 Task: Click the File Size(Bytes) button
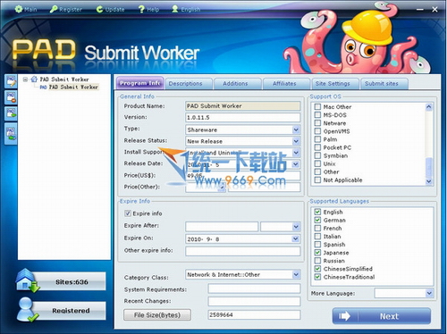point(157,315)
